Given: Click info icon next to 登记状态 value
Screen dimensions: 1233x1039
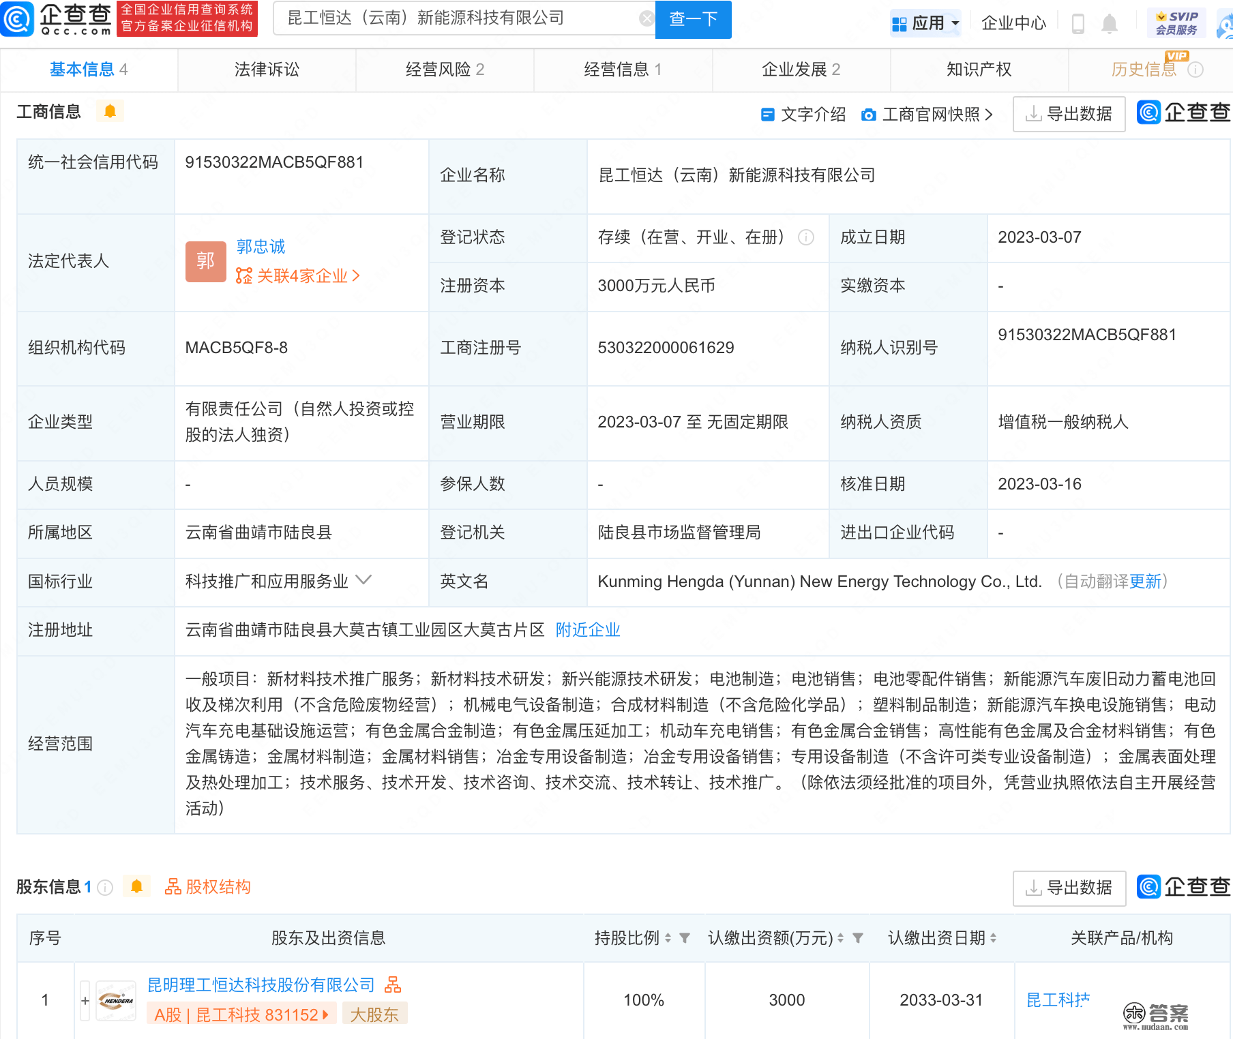Looking at the screenshot, I should click(x=806, y=237).
